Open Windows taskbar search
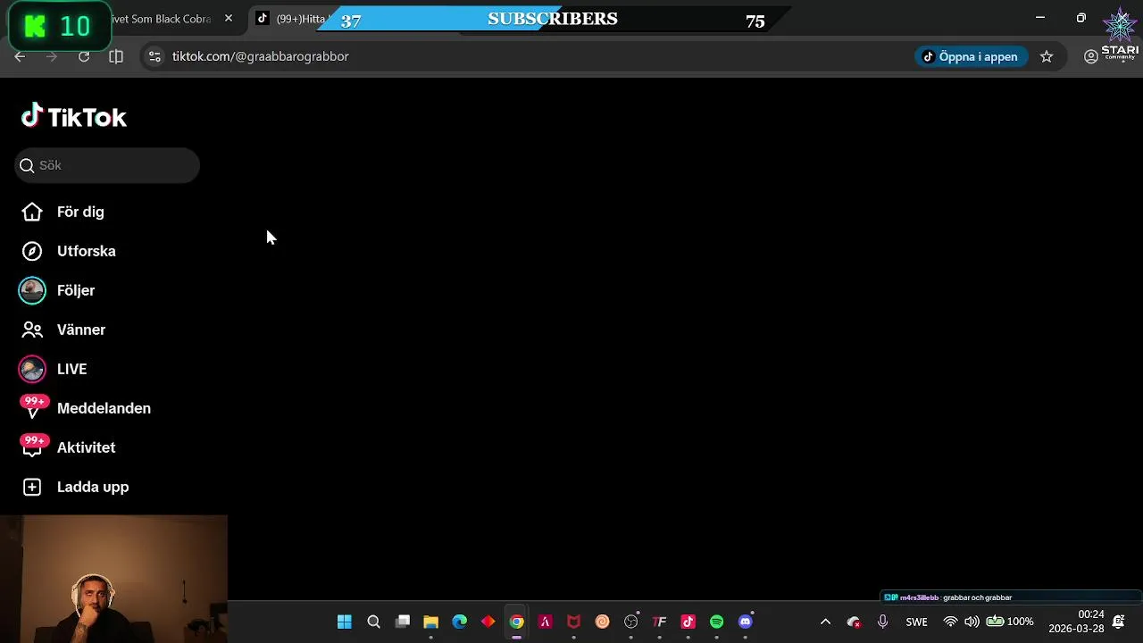This screenshot has height=643, width=1143. pos(374,622)
